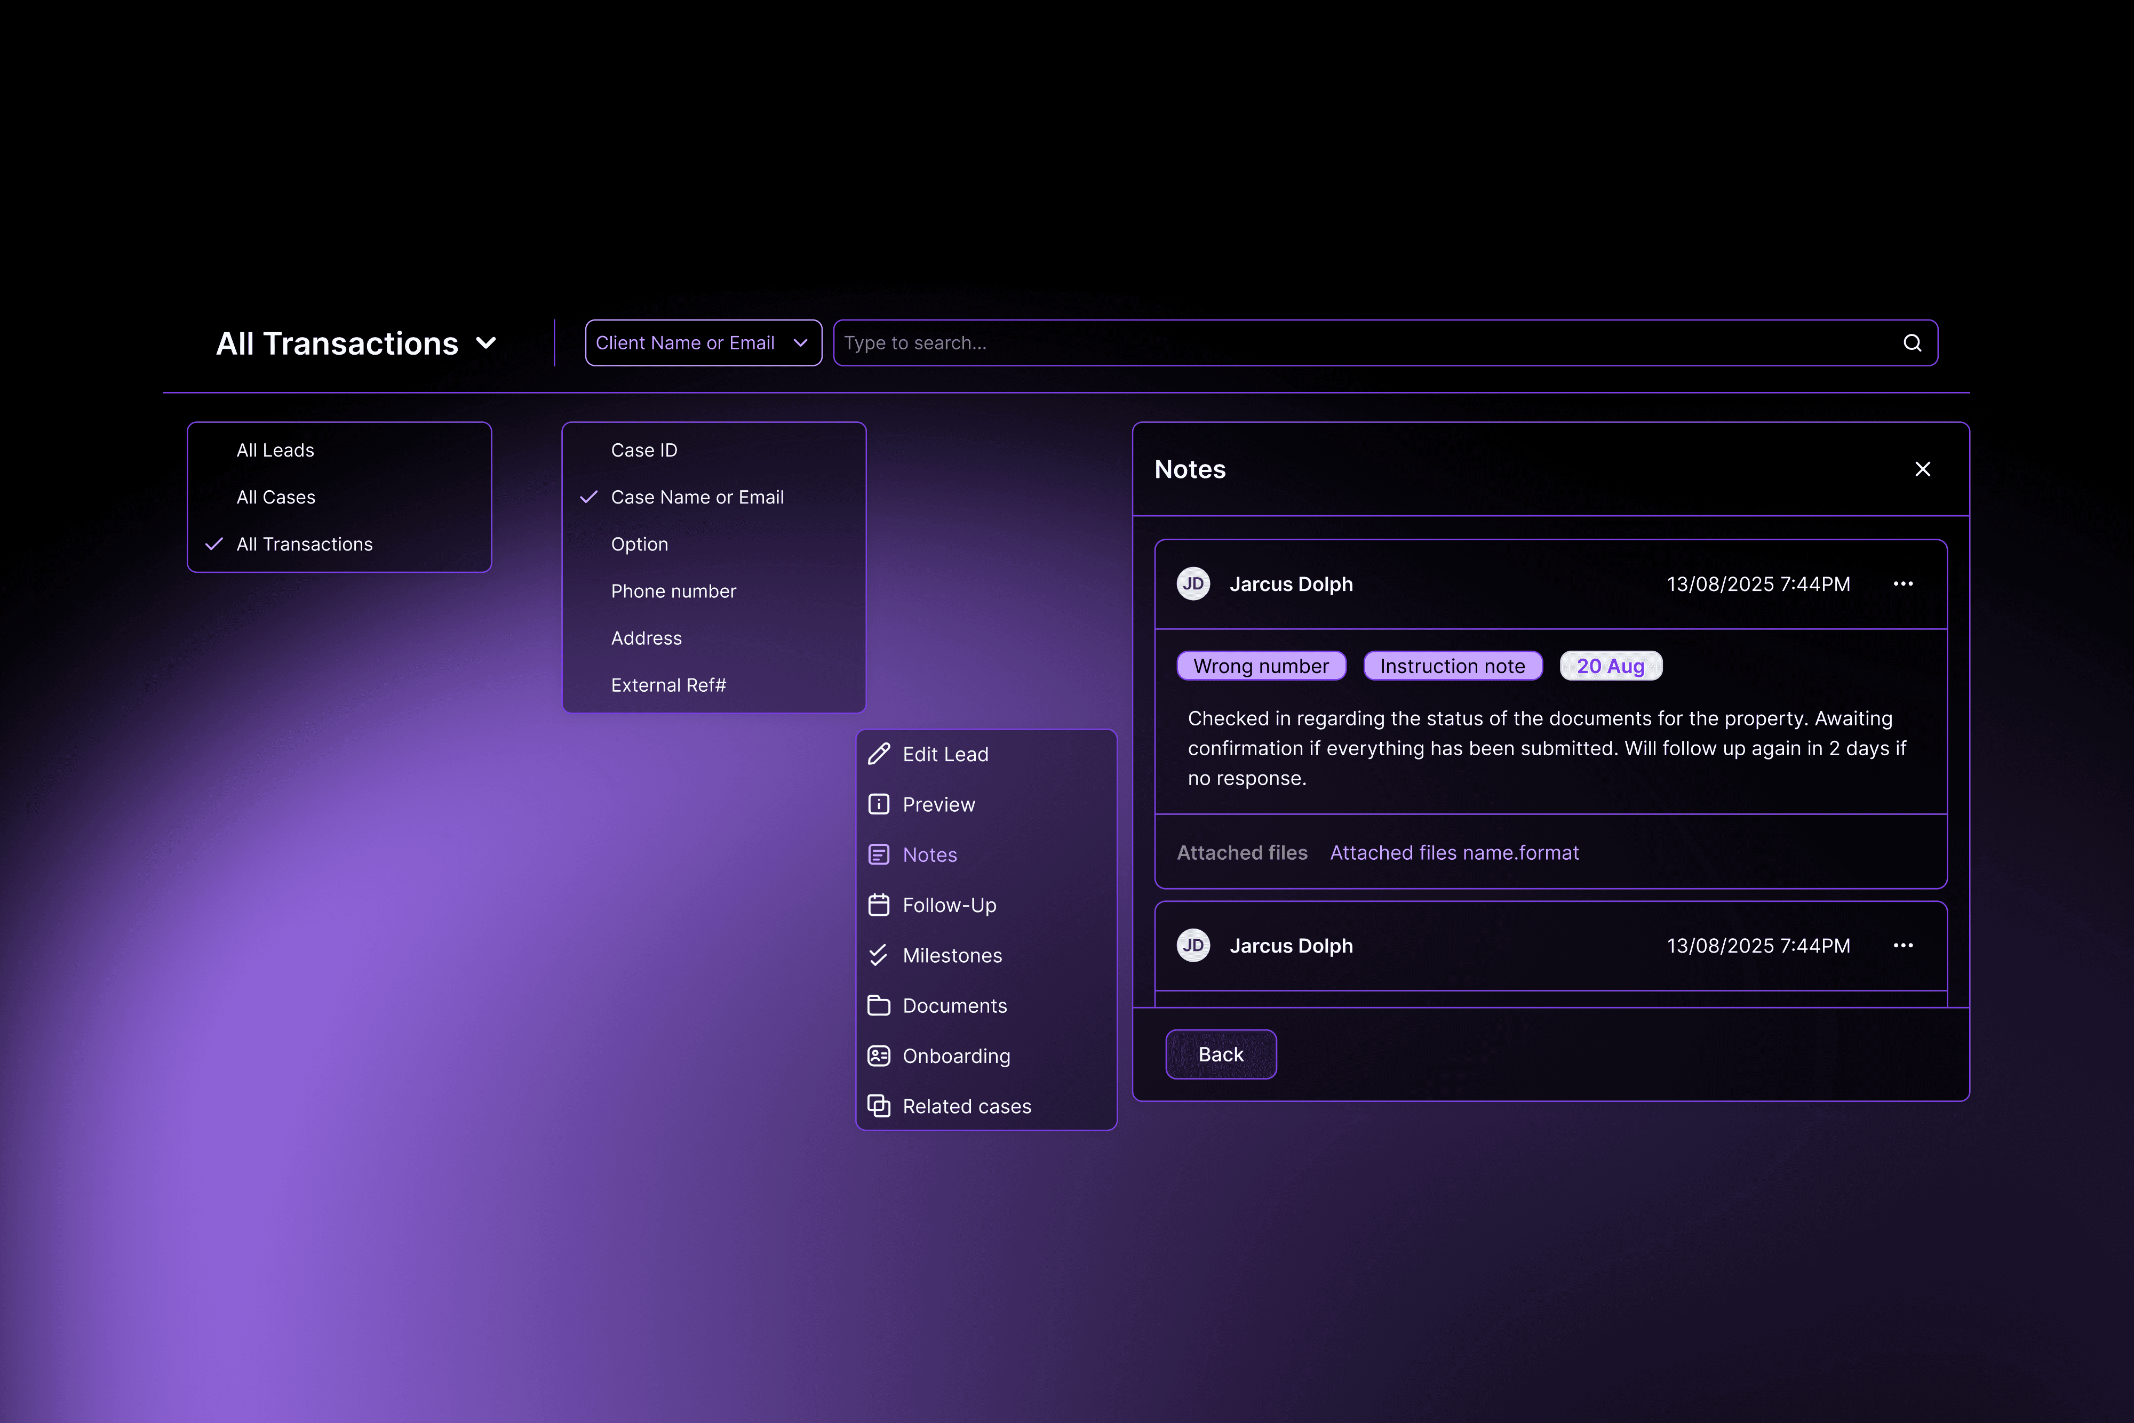The image size is (2134, 1423).
Task: Click the Onboarding ID card icon
Action: (879, 1056)
